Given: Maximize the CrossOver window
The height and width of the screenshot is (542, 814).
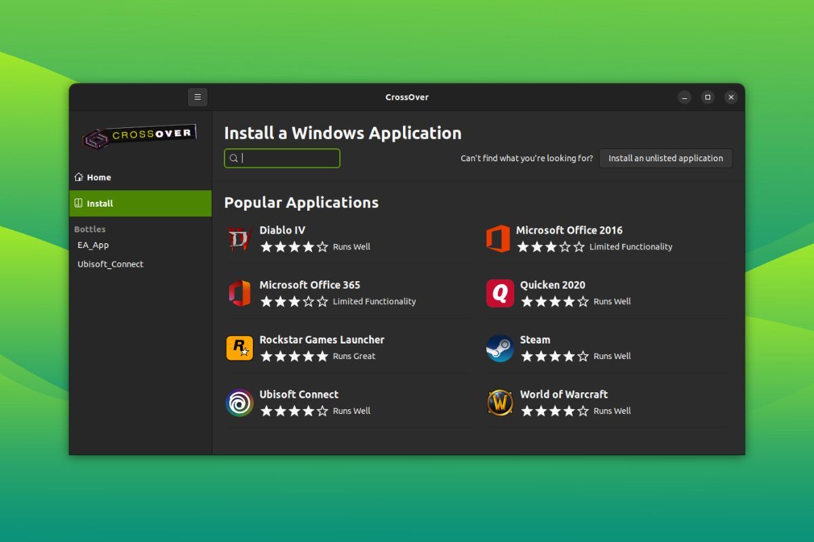Looking at the screenshot, I should [x=708, y=97].
